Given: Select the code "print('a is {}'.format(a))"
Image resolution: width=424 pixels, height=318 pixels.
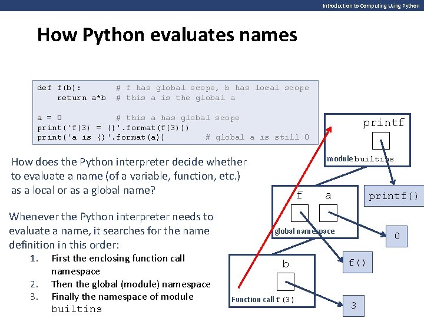Looking at the screenshot, I should (101, 137).
